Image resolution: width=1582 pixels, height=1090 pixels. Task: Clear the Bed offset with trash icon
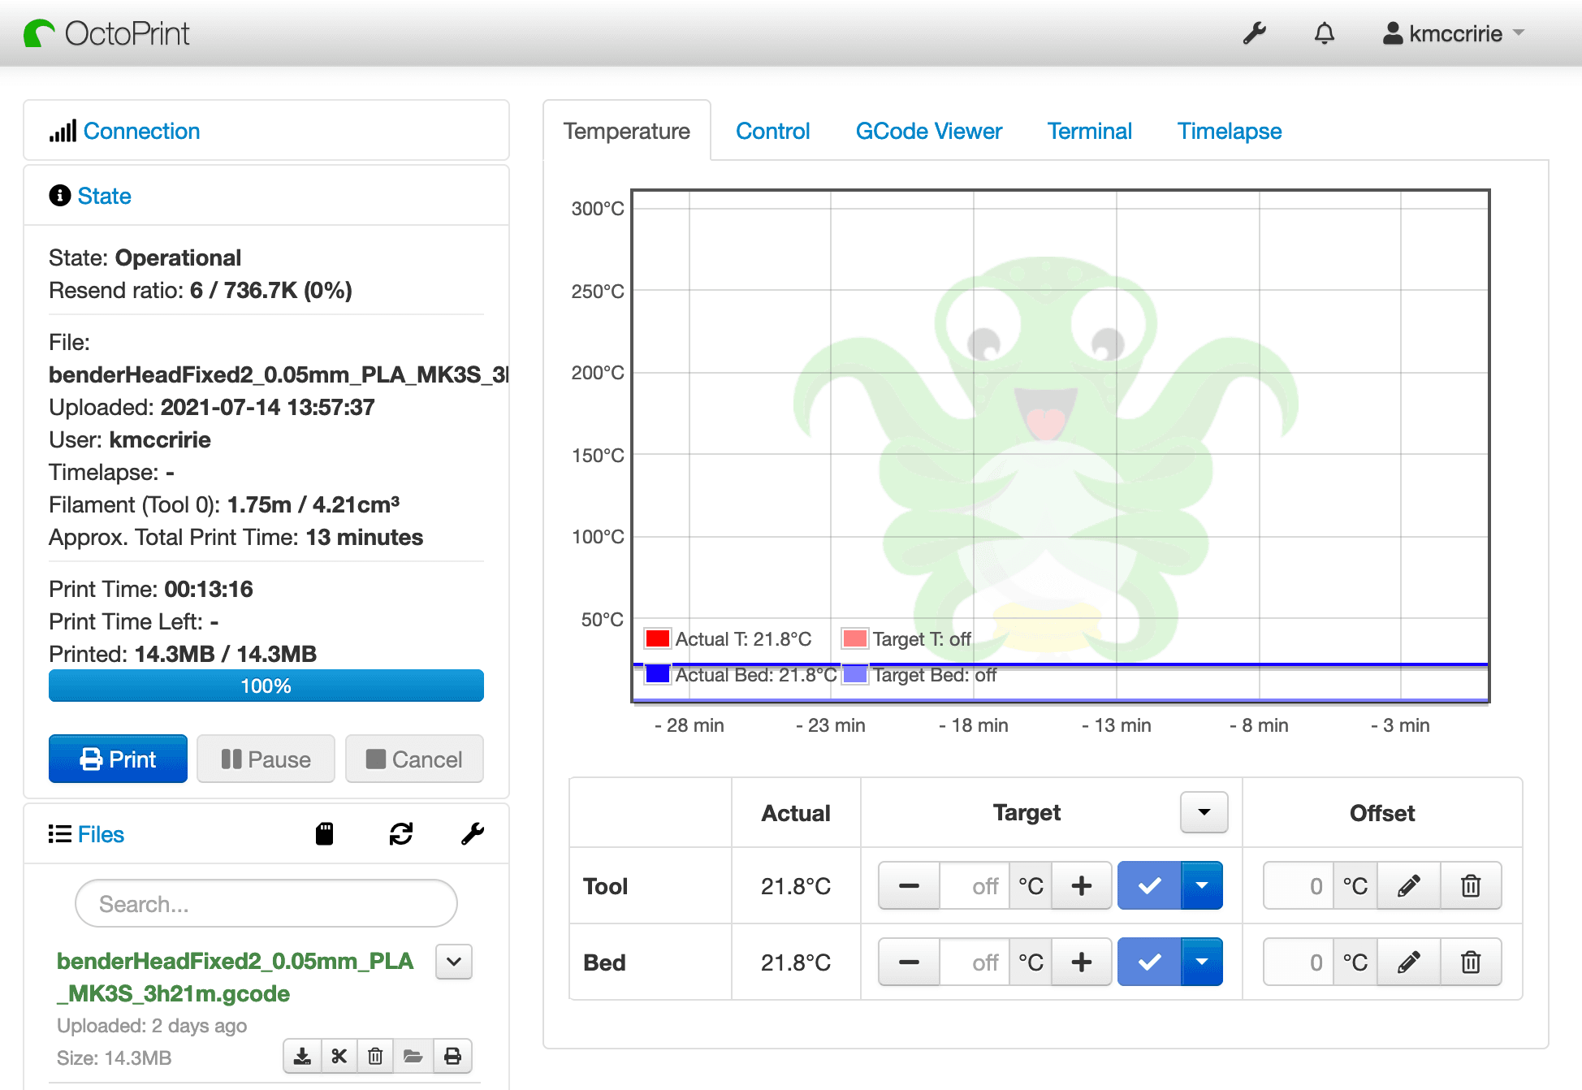point(1470,962)
